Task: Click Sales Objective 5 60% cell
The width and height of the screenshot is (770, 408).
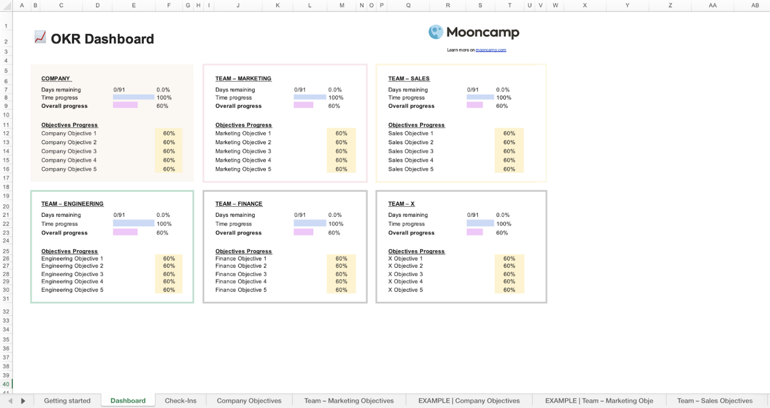Action: tap(509, 169)
